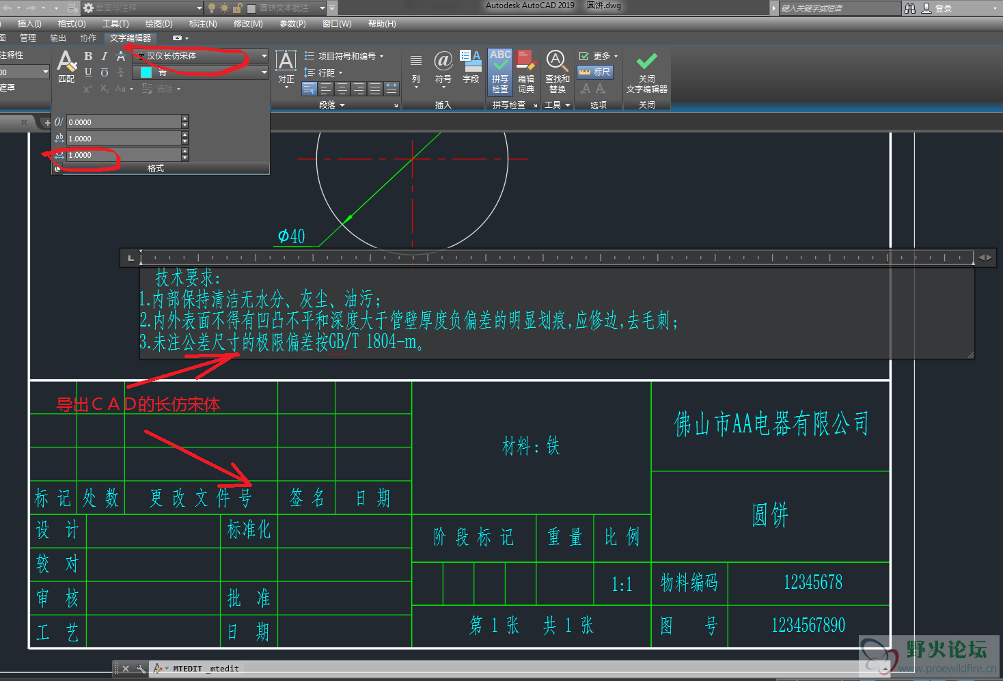Switch to the 输出 ribbon tab
The image size is (1003, 681).
point(58,38)
